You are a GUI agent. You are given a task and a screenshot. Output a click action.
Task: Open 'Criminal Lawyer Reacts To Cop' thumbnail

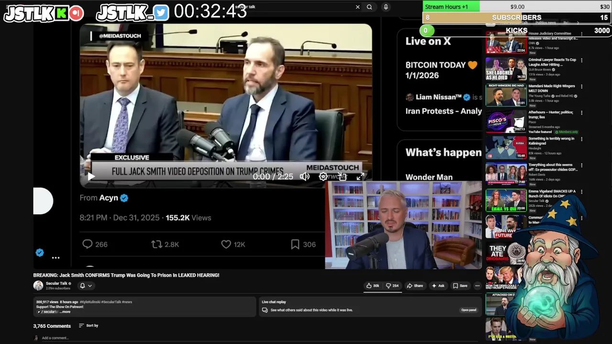506,68
